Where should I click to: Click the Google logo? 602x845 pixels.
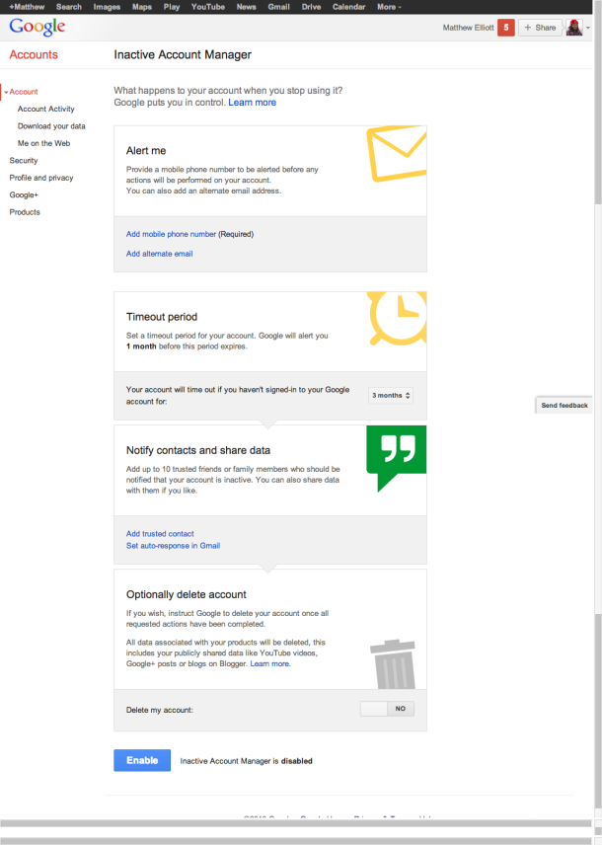[x=38, y=27]
